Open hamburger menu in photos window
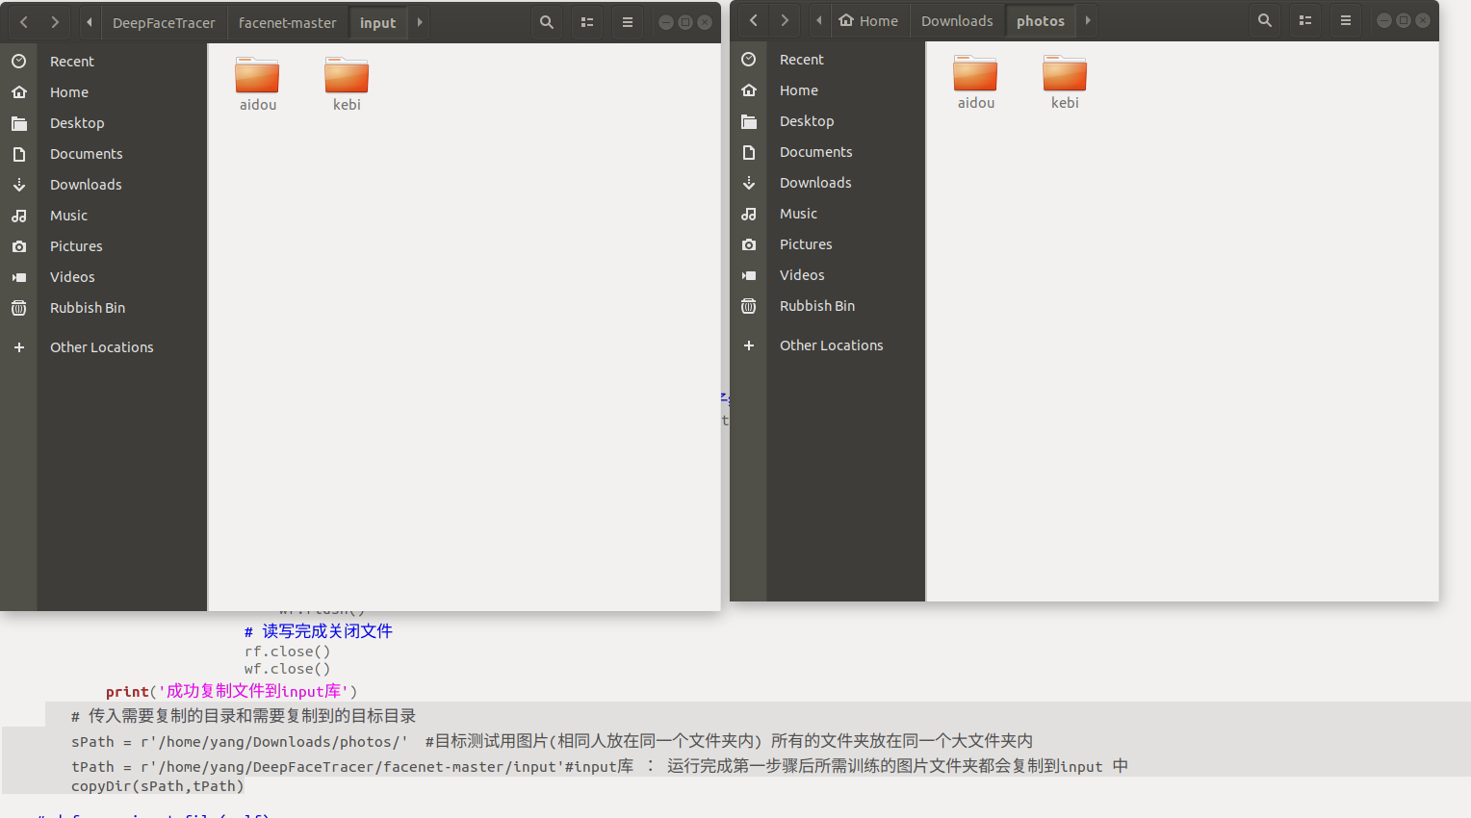Viewport: 1471px width, 818px height. 1346,20
